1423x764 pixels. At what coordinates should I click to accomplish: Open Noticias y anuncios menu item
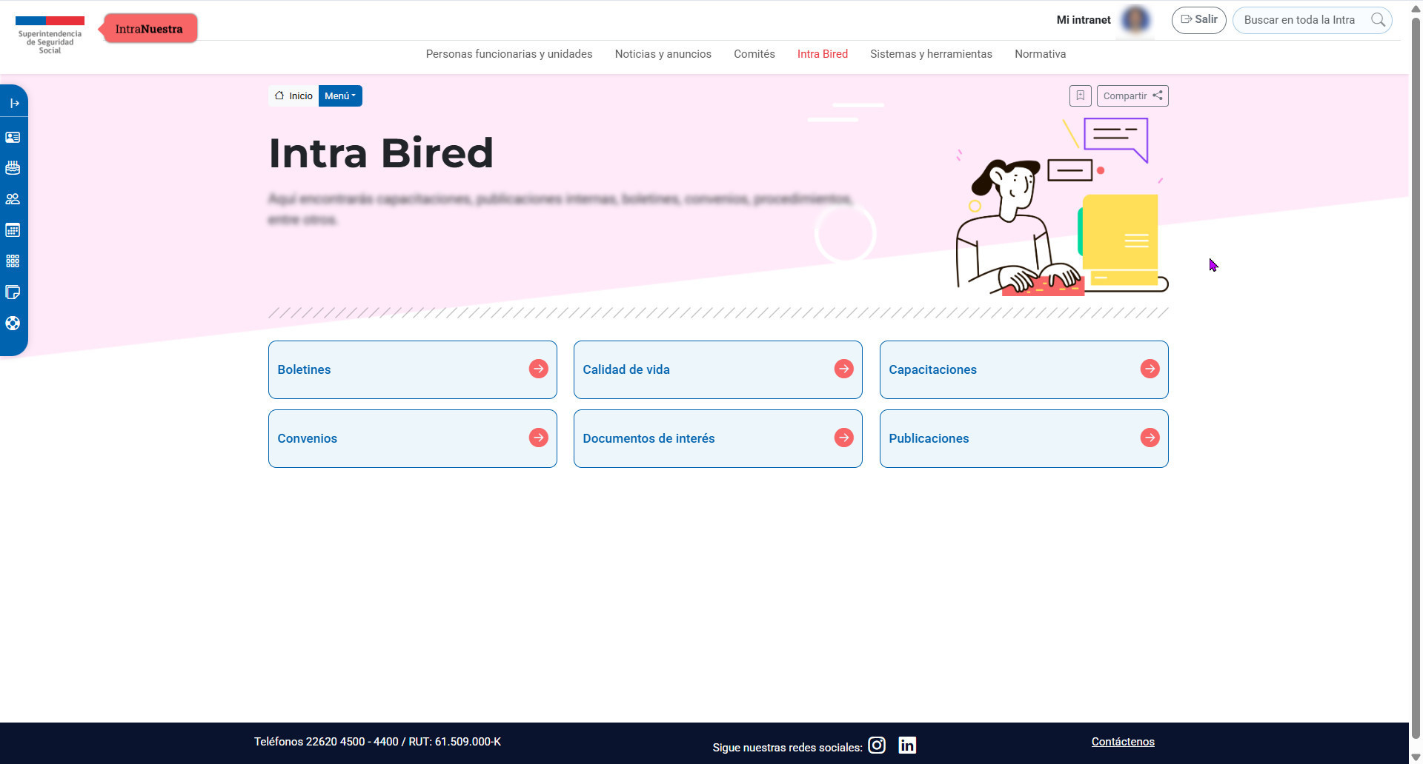(663, 54)
